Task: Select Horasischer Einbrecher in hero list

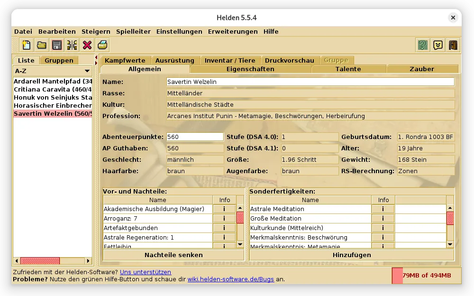Action: (x=53, y=106)
